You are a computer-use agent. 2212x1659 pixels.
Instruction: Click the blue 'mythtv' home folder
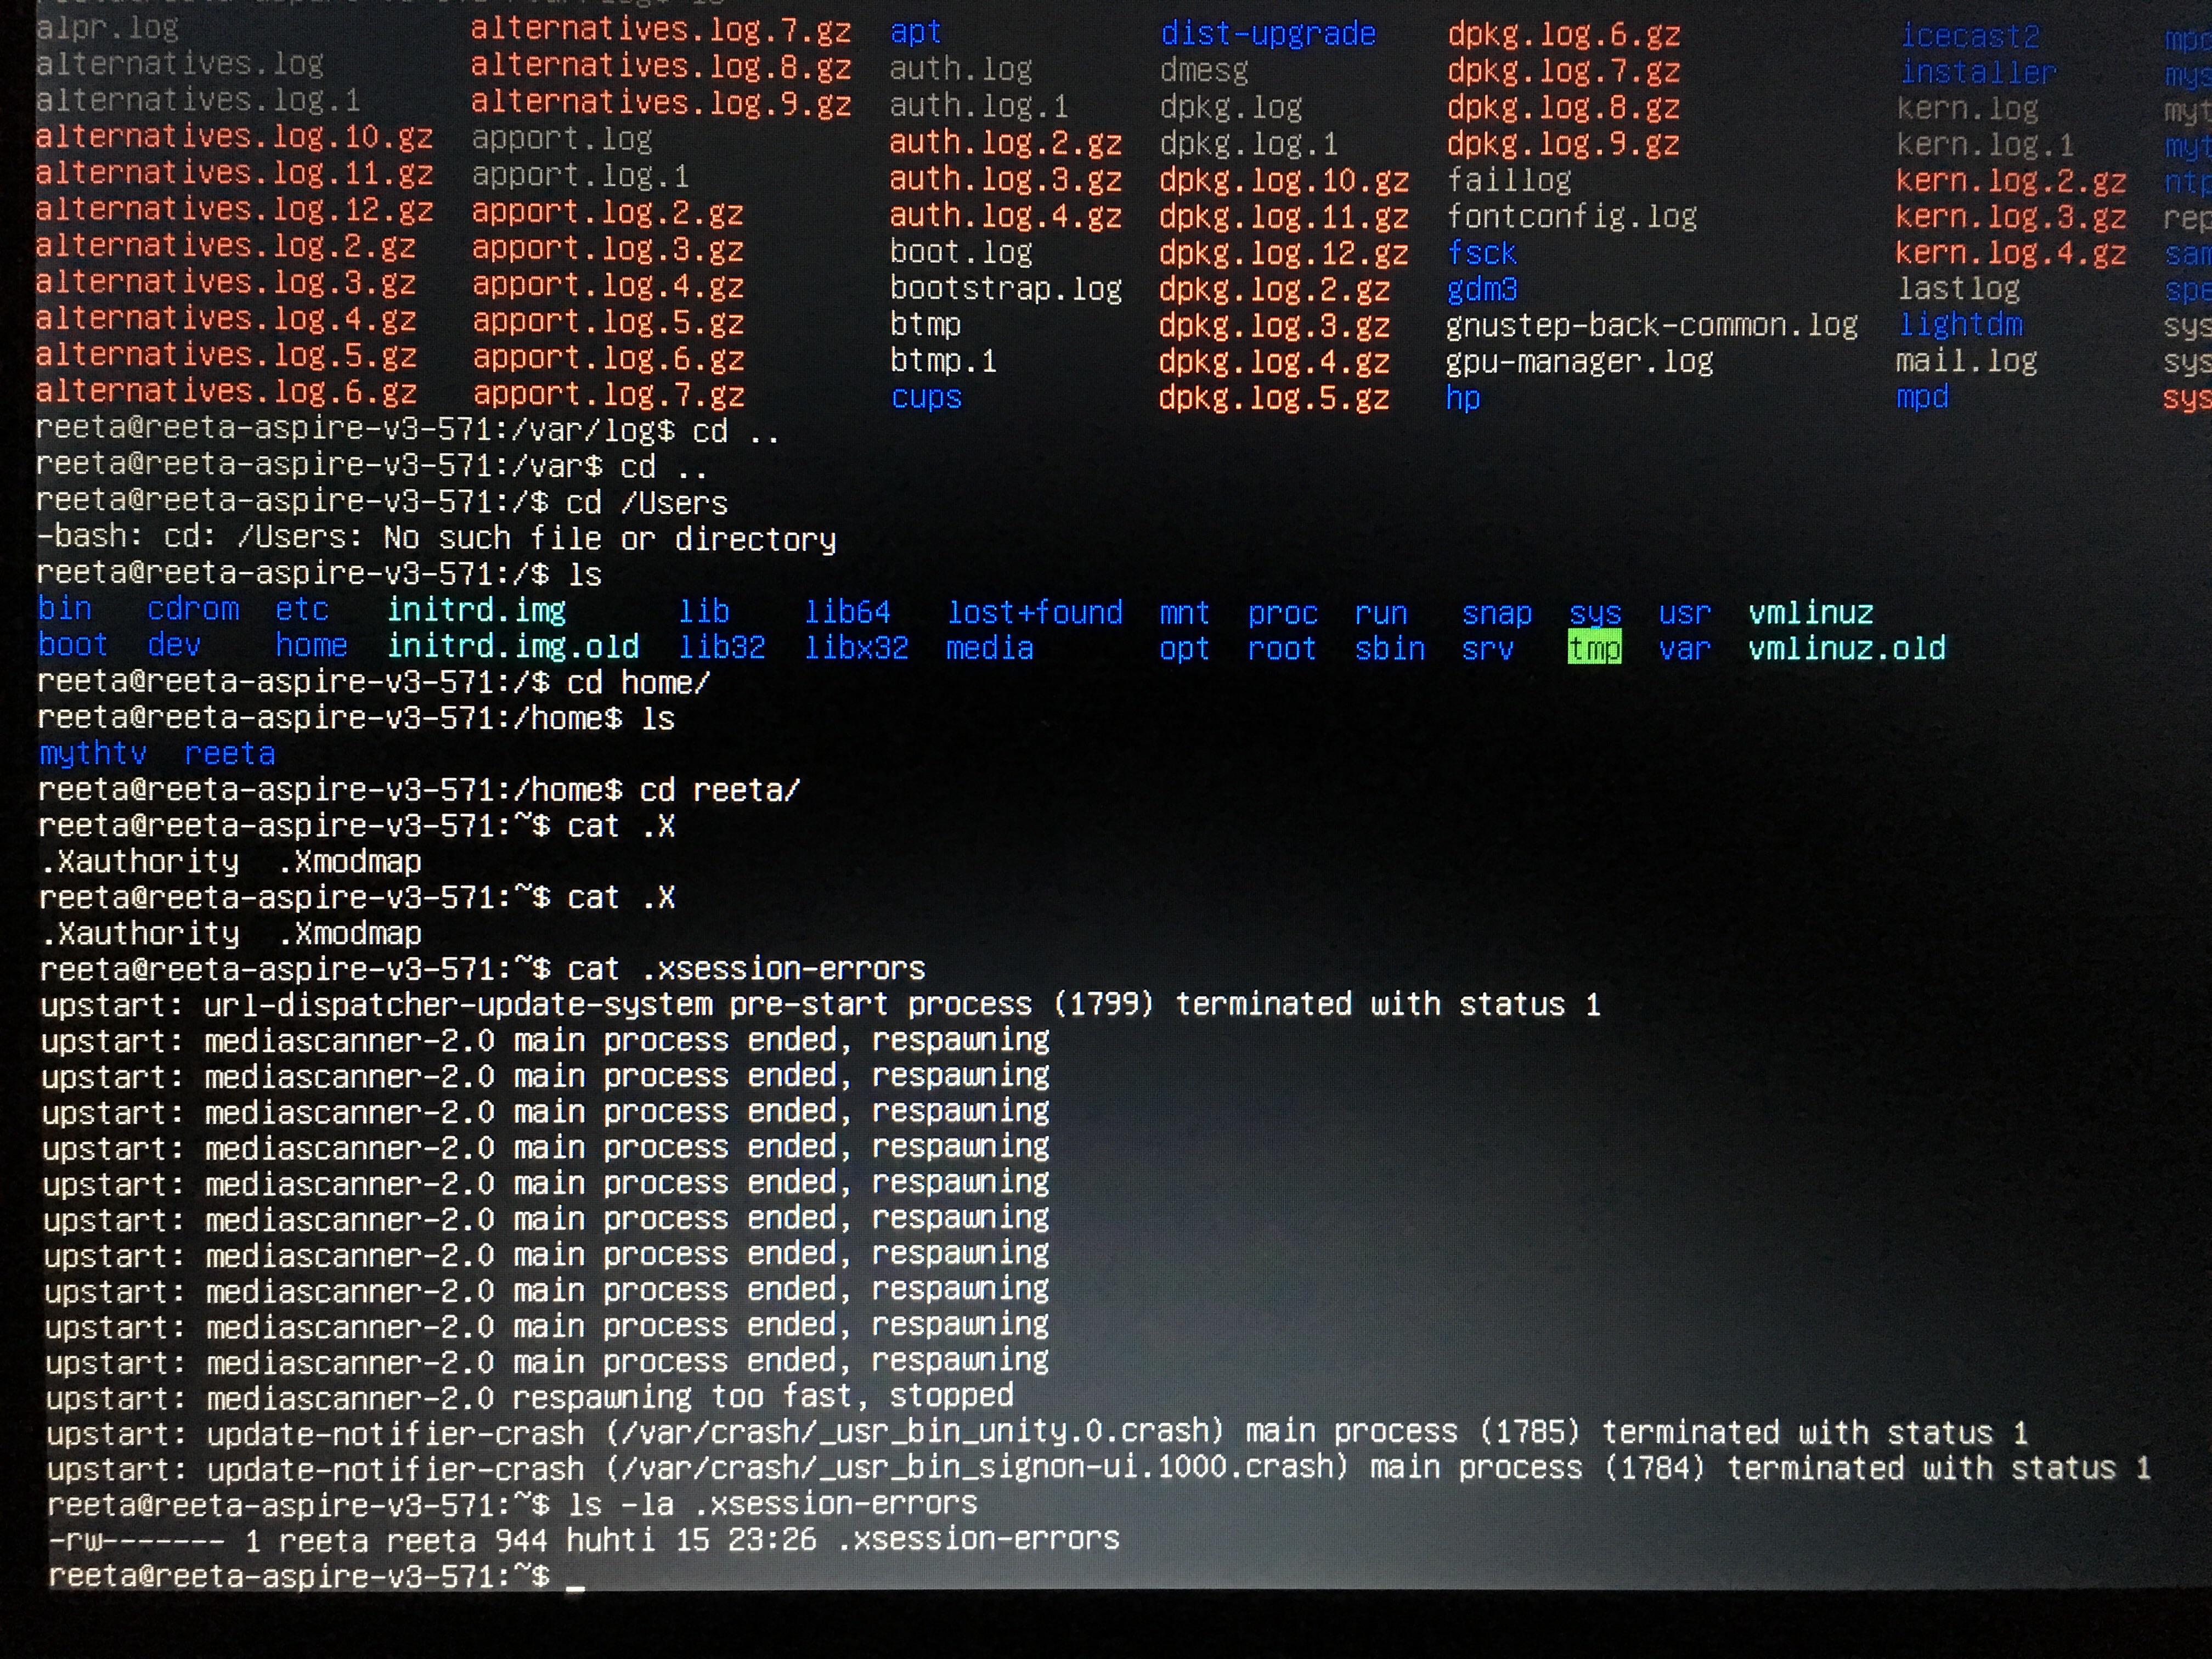pyautogui.click(x=92, y=753)
